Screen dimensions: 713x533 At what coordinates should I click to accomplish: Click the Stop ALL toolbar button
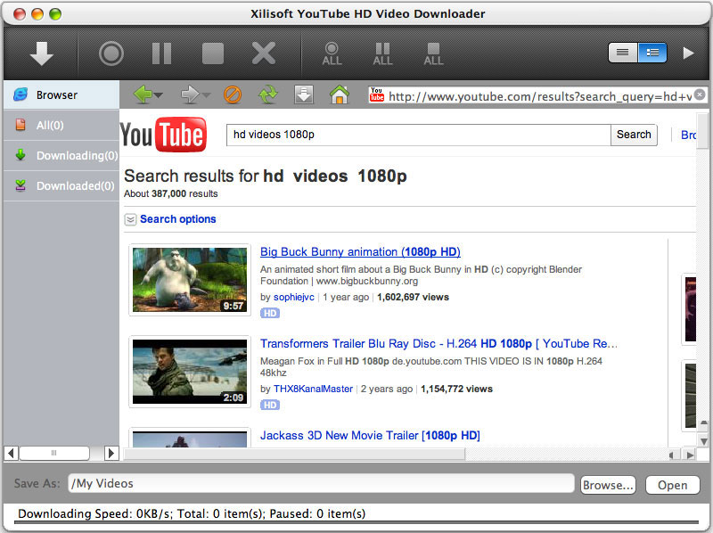coord(433,53)
